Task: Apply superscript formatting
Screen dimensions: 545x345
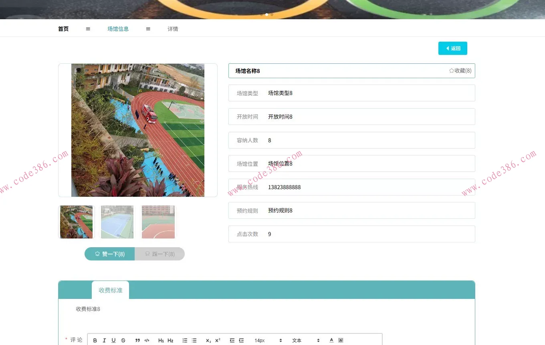Action: (218, 341)
